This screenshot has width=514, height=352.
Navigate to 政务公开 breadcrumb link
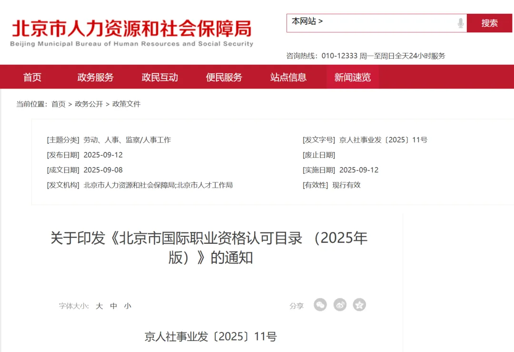pos(89,104)
